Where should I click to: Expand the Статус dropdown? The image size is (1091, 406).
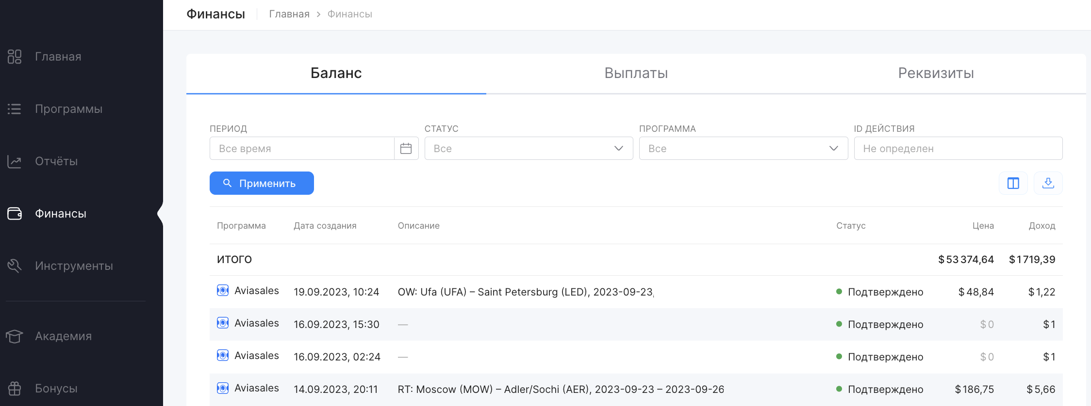pos(529,148)
